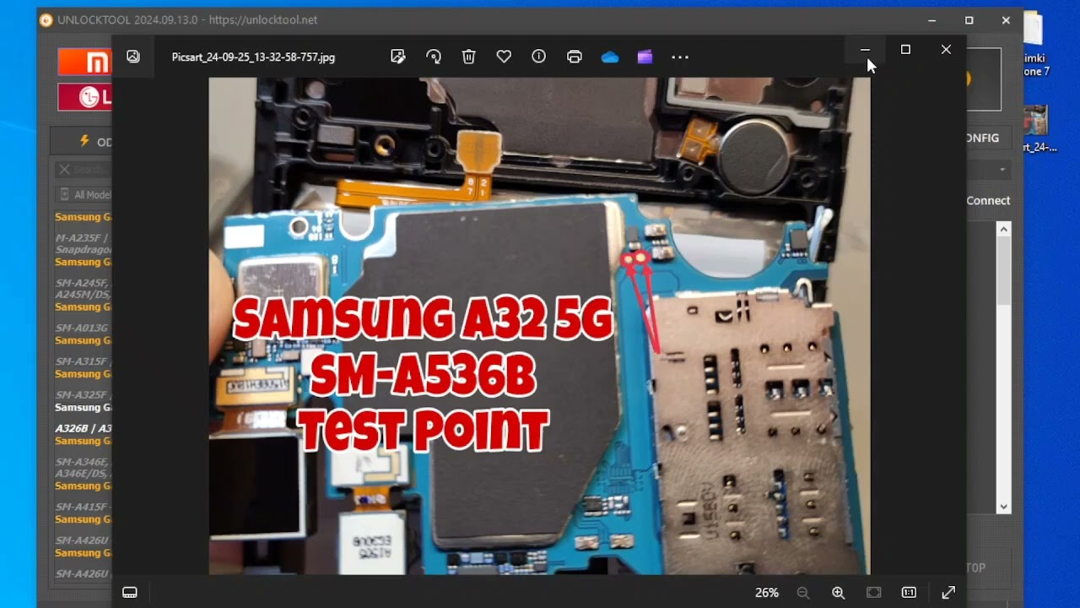Click the UnlockTool app icon in title bar
Image resolution: width=1080 pixels, height=608 pixels.
tap(46, 20)
